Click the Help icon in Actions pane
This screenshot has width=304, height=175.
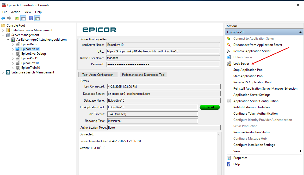tap(229, 164)
